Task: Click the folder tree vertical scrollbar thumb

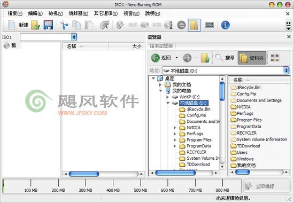Action: [x=222, y=91]
